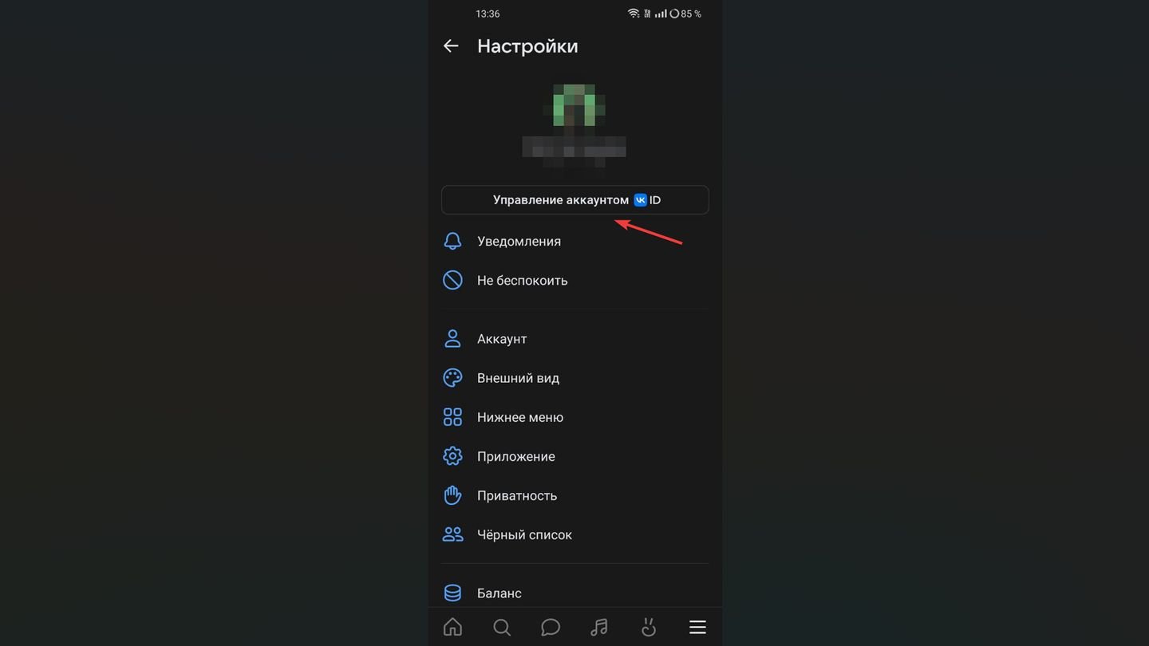1149x646 pixels.
Task: Open Аккаунт settings
Action: [x=574, y=338]
